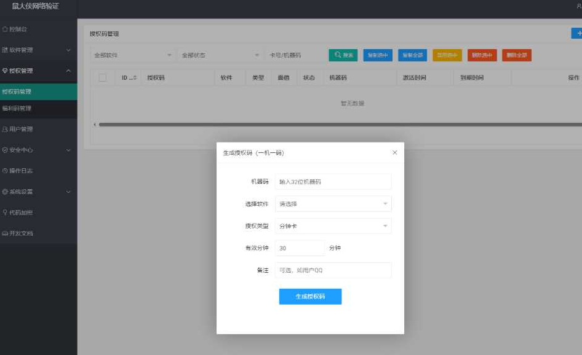Click the 卡号/机器码 search input

pos(294,55)
